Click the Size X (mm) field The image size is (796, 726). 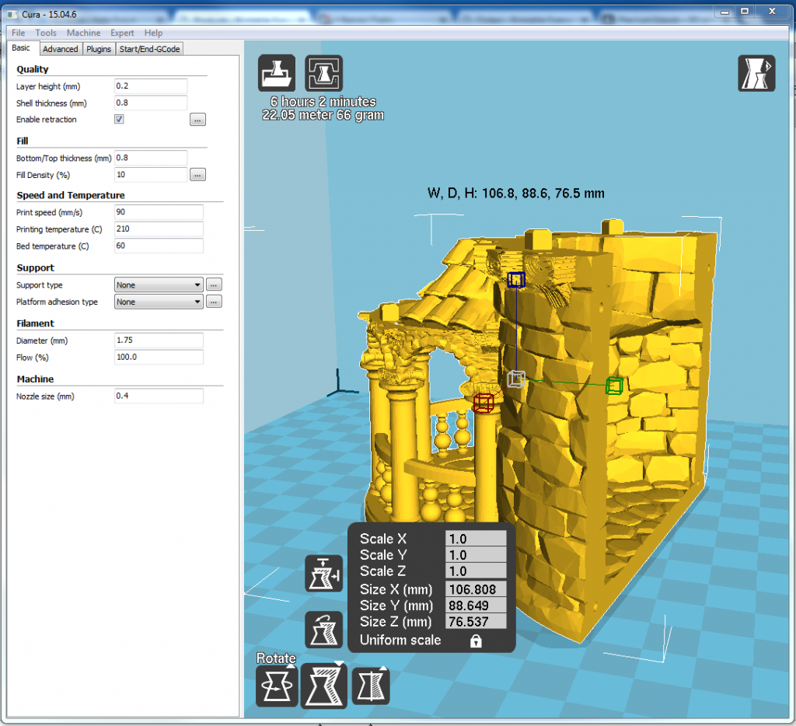[475, 589]
